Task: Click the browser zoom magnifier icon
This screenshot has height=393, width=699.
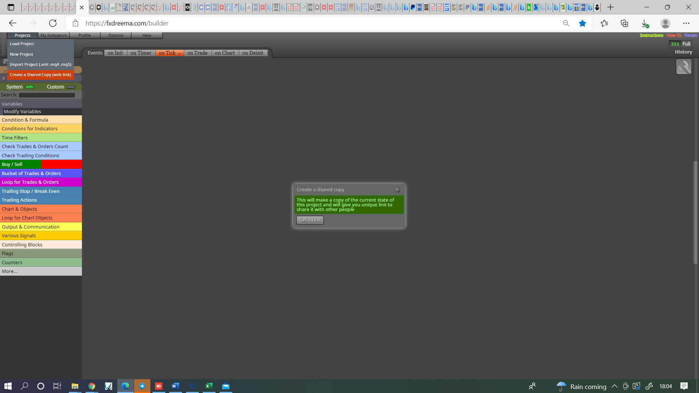Action: point(566,23)
